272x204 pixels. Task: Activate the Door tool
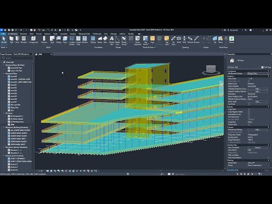[x=18, y=40]
